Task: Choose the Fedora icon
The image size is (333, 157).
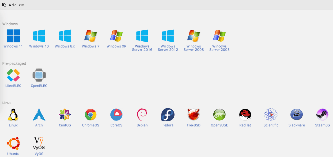Action: click(168, 115)
